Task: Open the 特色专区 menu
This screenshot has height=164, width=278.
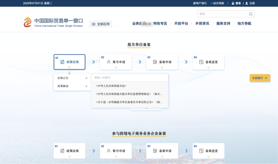Action: [x=160, y=23]
